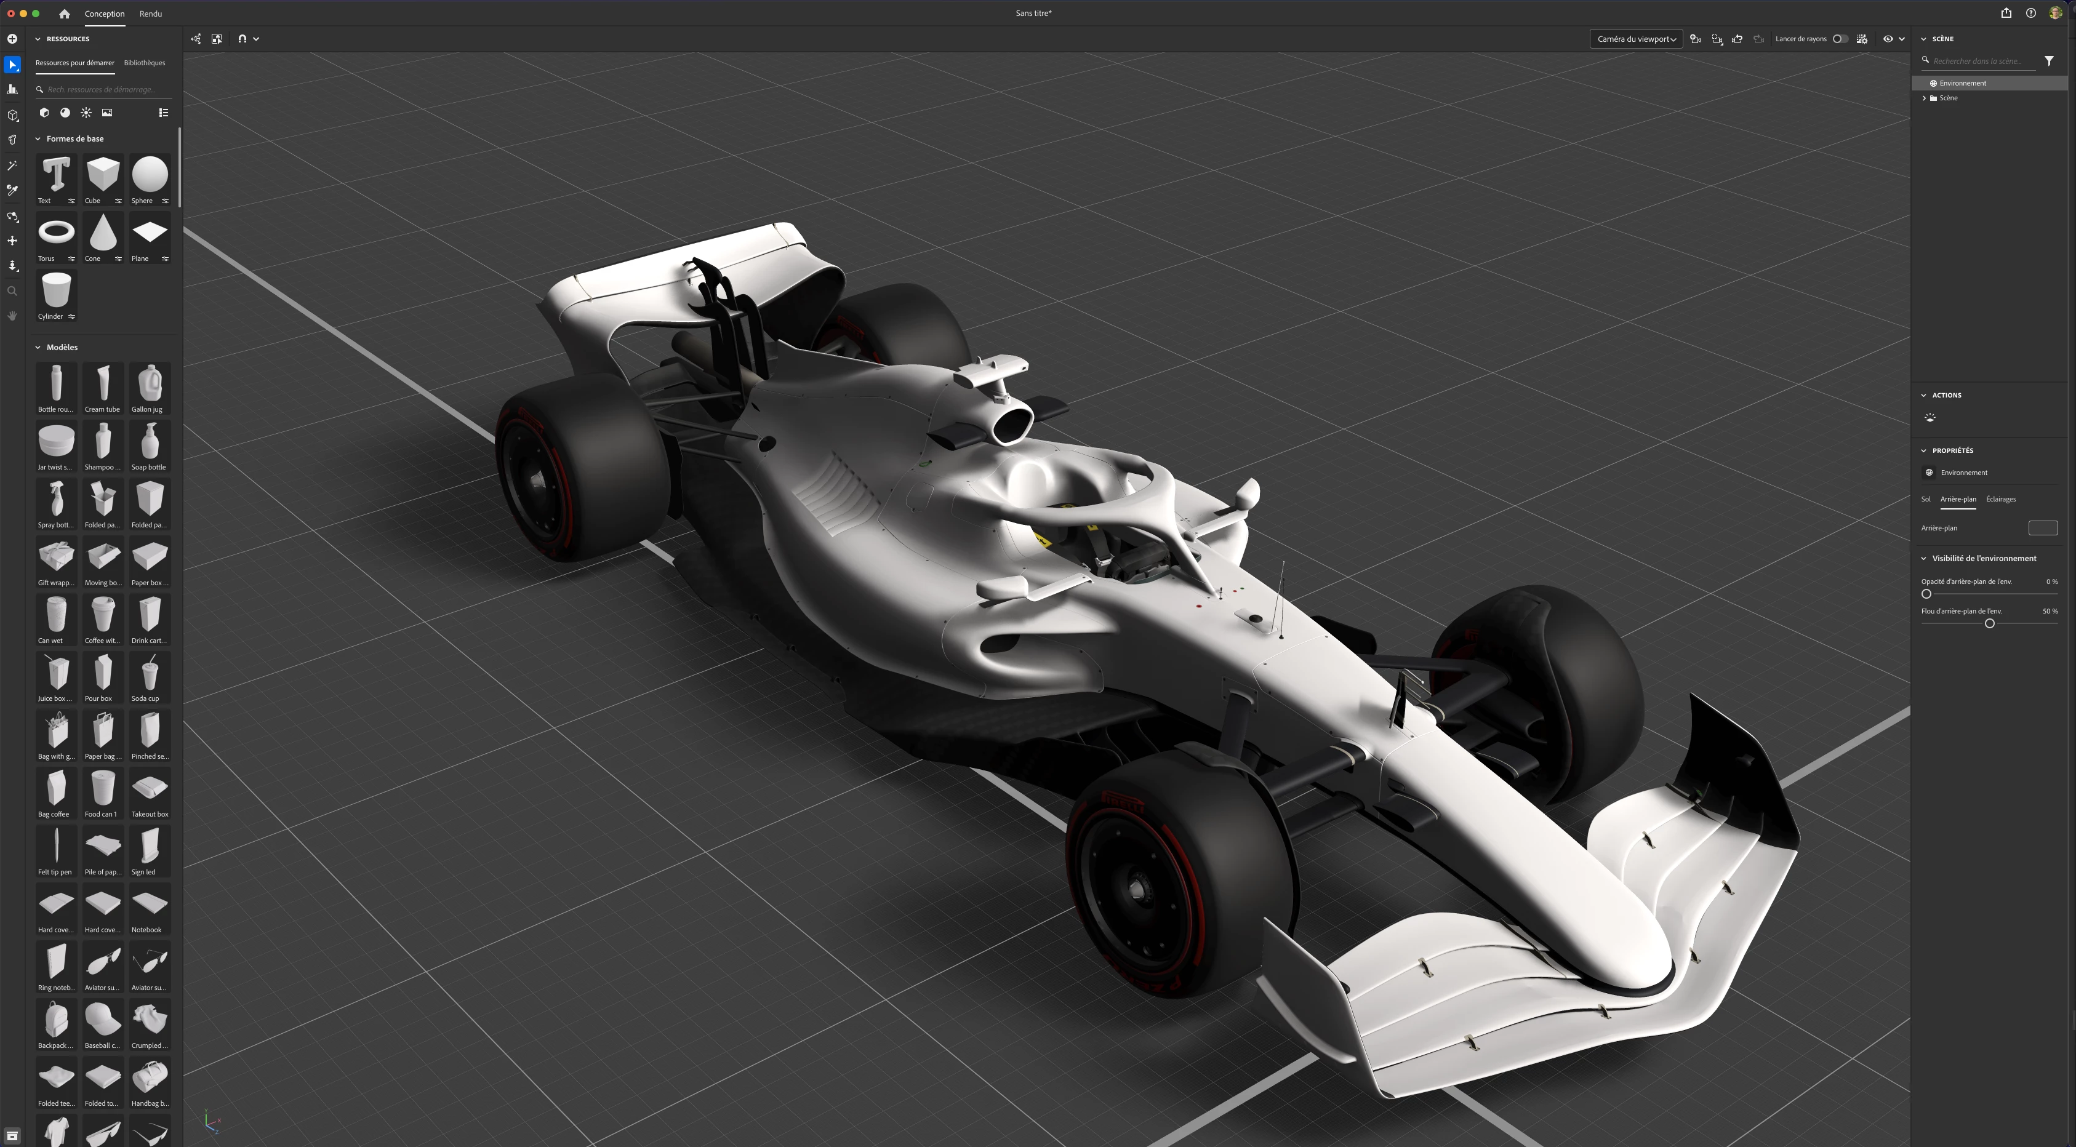Click the Flou d'arrière-plan slider handle
This screenshot has height=1147, width=2076.
1989,623
